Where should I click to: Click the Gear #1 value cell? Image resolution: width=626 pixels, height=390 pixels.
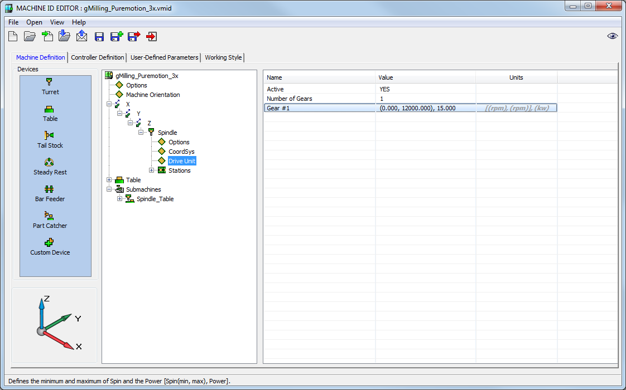426,109
